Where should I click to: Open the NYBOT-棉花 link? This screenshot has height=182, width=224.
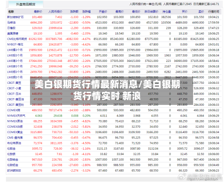[15, 44]
